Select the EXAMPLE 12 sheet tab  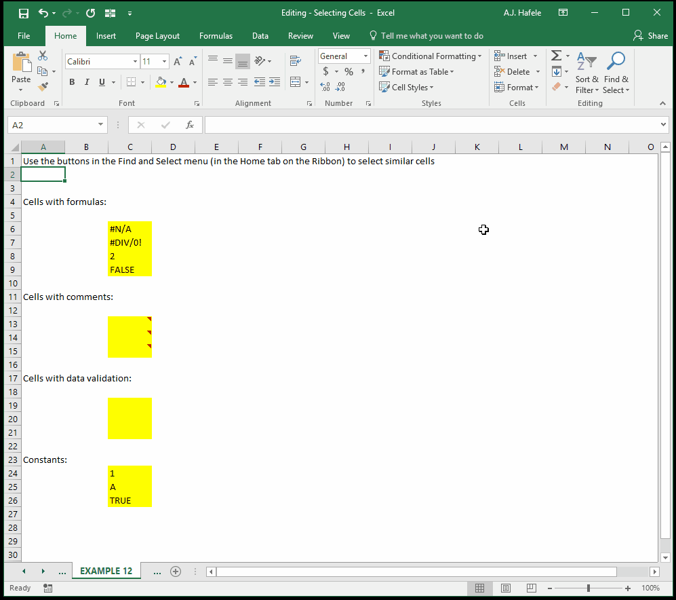tap(106, 571)
